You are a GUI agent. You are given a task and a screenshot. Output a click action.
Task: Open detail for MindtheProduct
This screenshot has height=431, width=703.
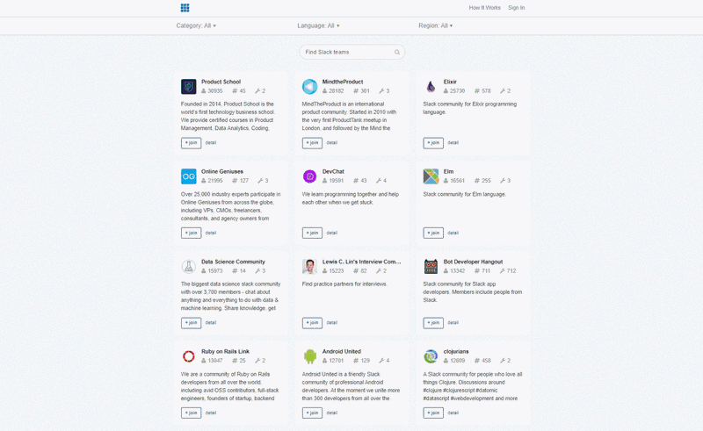pos(332,143)
